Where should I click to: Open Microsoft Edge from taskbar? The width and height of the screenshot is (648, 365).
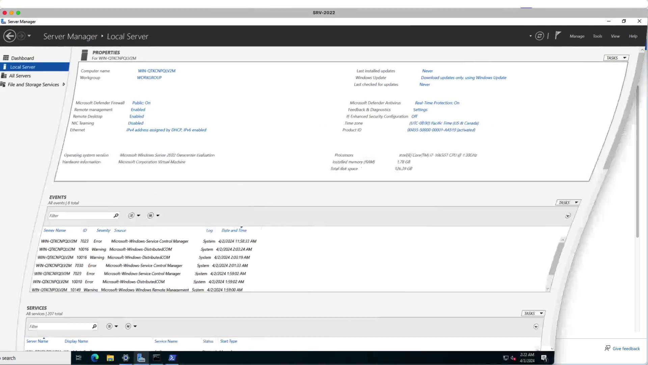click(x=95, y=358)
